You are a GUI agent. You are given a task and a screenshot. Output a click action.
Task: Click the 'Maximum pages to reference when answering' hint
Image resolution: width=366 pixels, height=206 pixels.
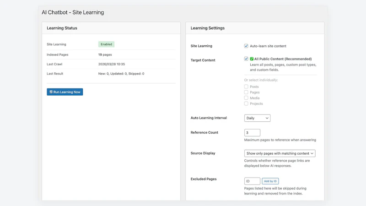[x=280, y=140]
